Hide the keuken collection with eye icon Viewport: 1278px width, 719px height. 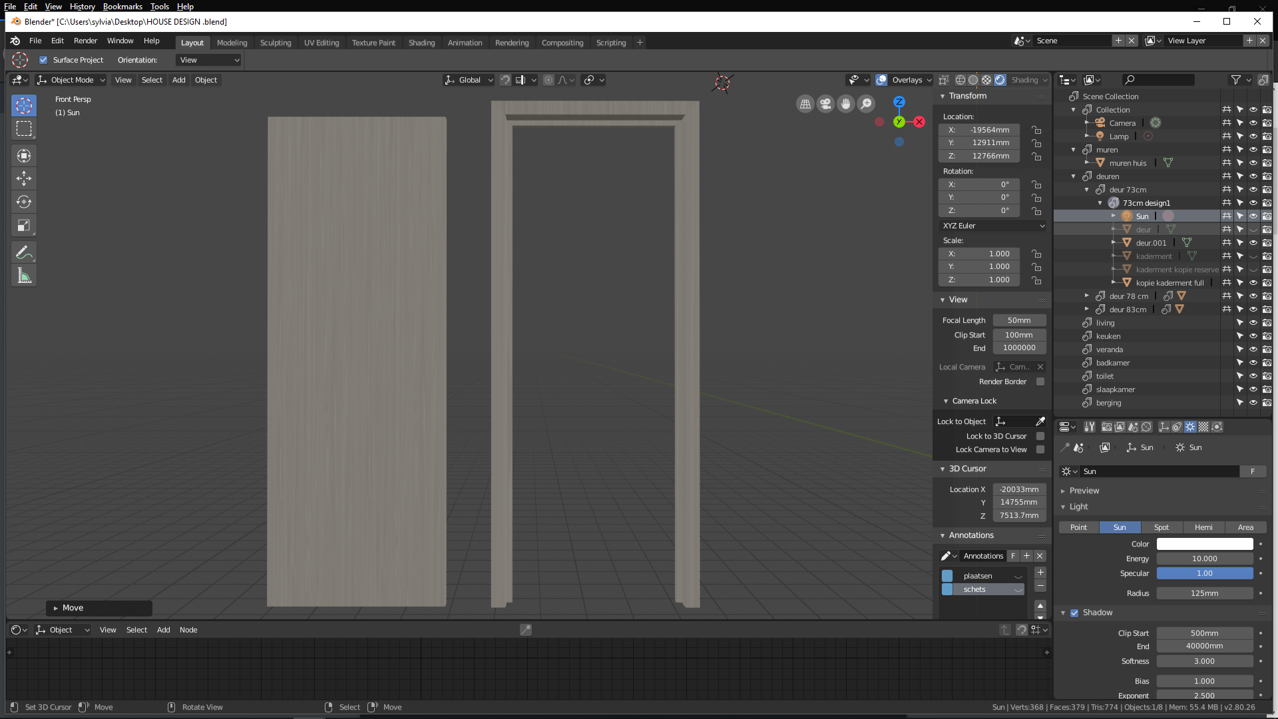point(1253,336)
